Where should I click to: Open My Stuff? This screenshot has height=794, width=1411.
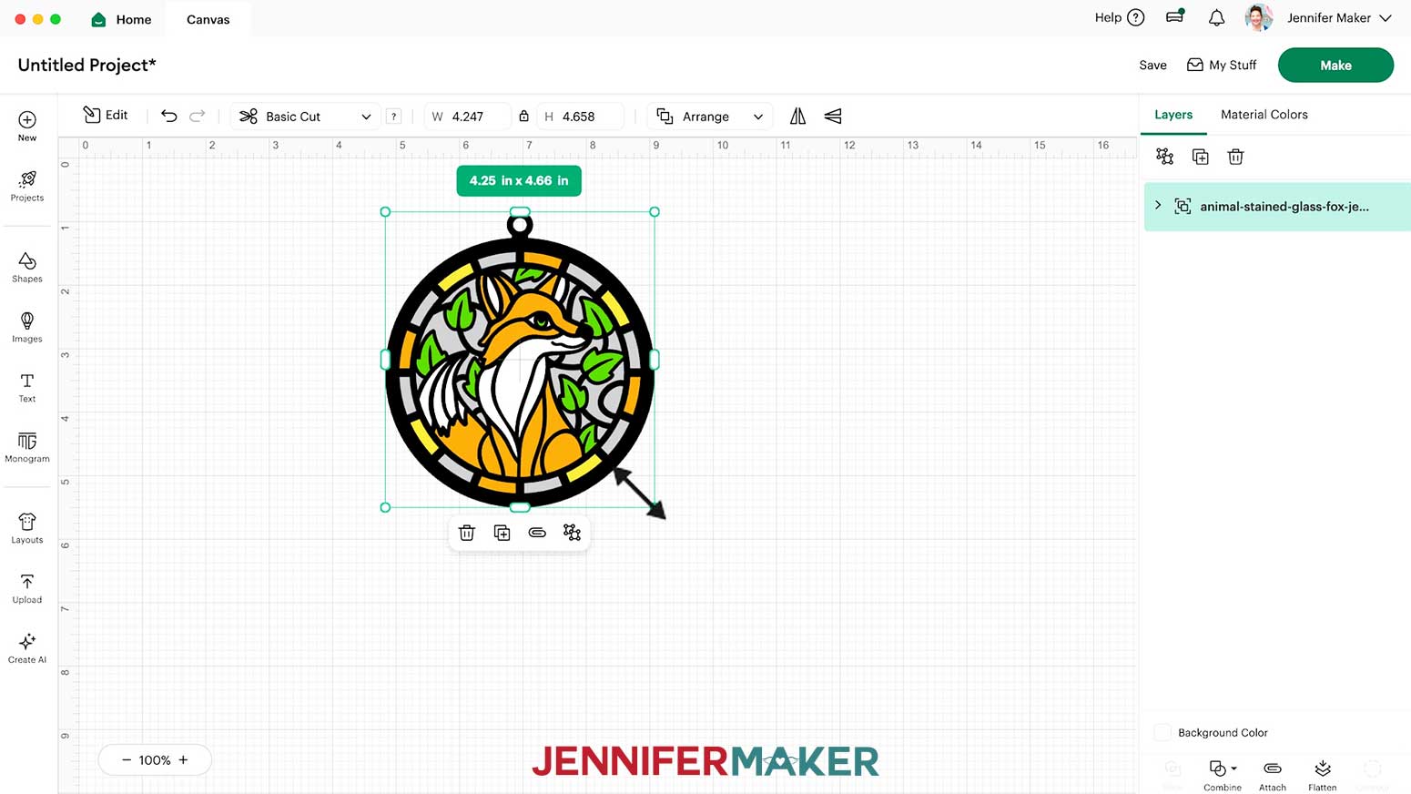[1222, 66]
